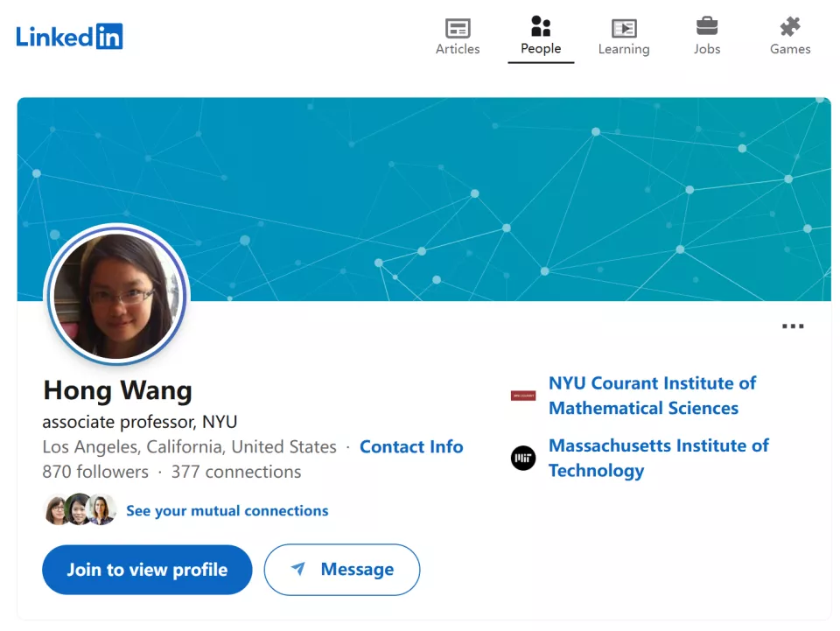Click See your mutual connections link
This screenshot has height=631, width=840.
point(227,510)
